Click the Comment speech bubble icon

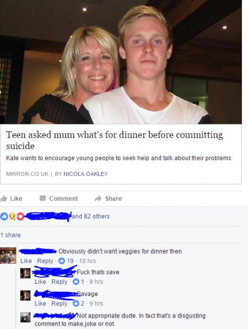click(42, 199)
